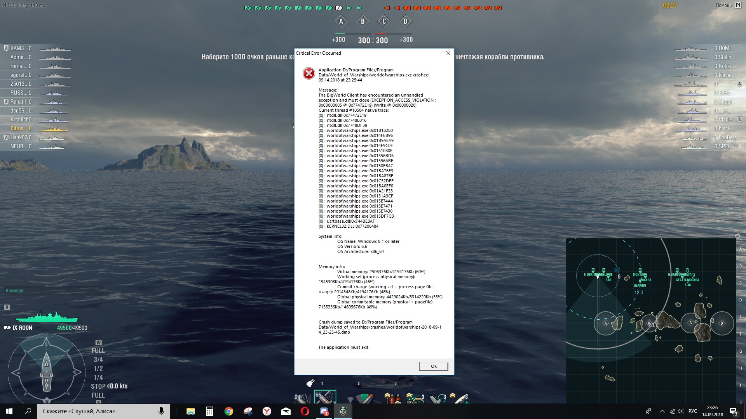Open File Explorer from the taskbar
Viewport: 746px width, 419px height.
(x=190, y=411)
